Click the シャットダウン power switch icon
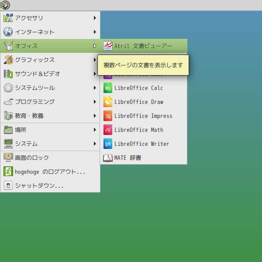 pos(8,185)
